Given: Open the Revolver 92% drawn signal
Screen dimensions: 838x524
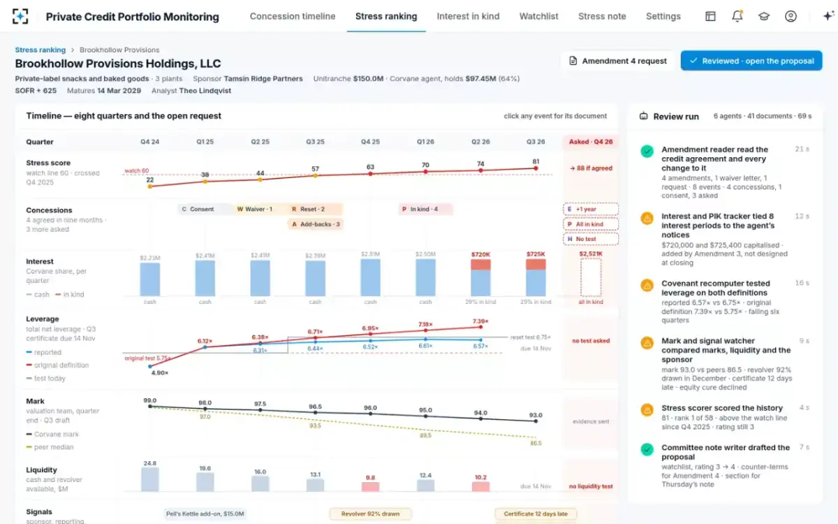Looking at the screenshot, I should click(370, 514).
